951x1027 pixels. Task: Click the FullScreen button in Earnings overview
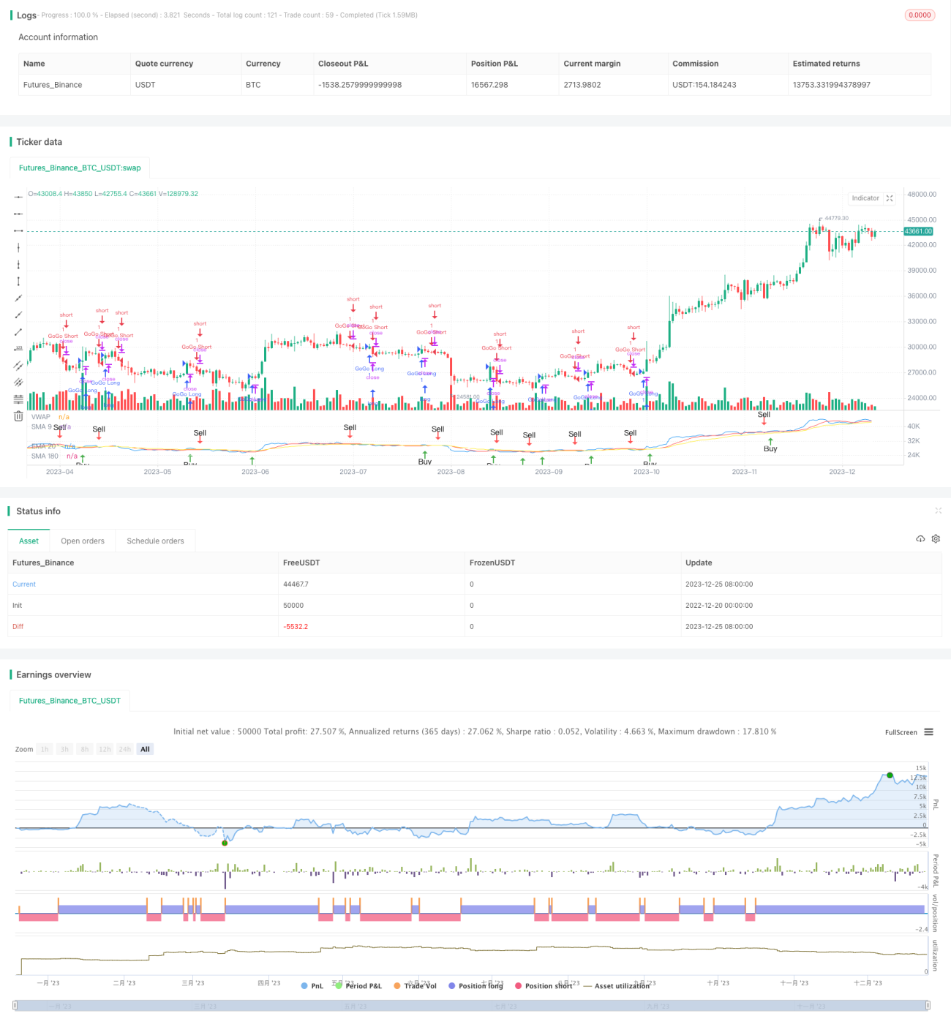tap(901, 732)
